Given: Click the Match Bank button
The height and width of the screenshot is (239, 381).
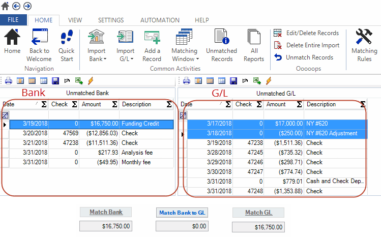Looking at the screenshot, I should click(106, 212).
